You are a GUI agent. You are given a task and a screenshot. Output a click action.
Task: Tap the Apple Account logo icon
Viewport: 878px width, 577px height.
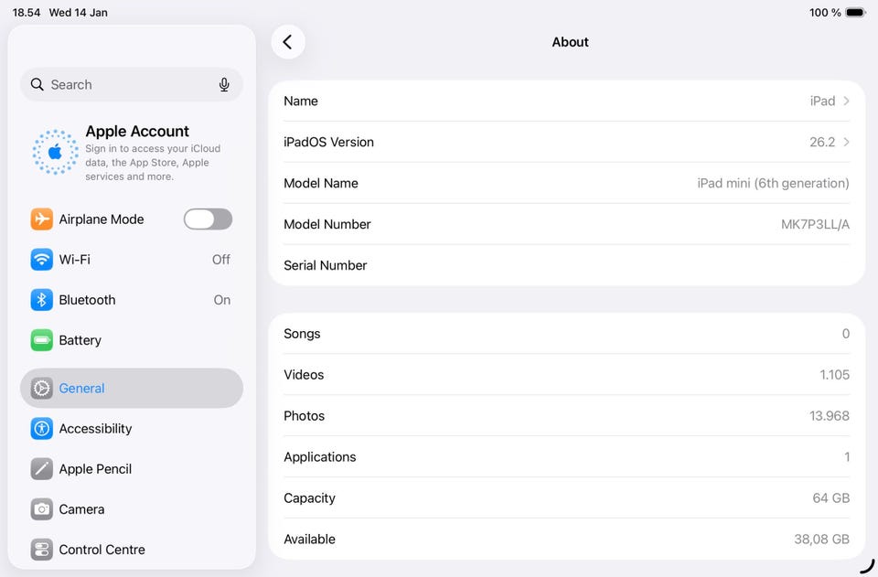(55, 152)
